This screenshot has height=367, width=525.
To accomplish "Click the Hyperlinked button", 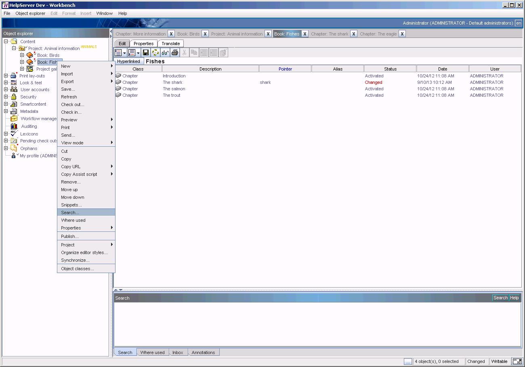I will point(129,61).
